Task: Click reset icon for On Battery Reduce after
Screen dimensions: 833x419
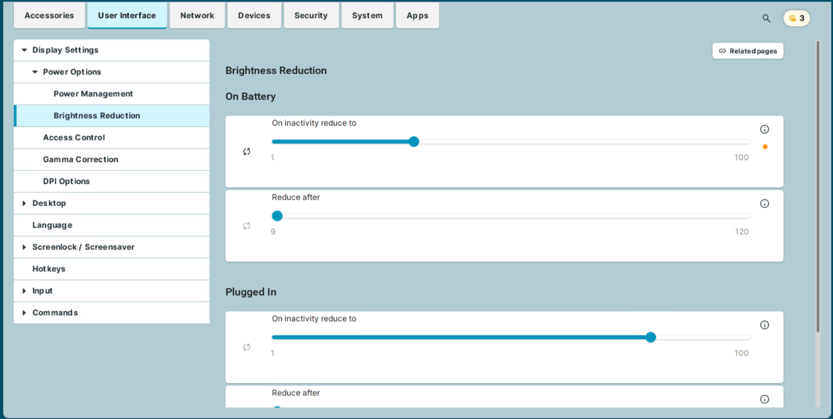Action: [x=247, y=226]
